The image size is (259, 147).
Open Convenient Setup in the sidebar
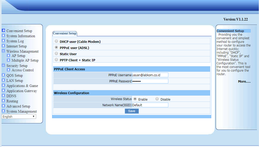19,31
